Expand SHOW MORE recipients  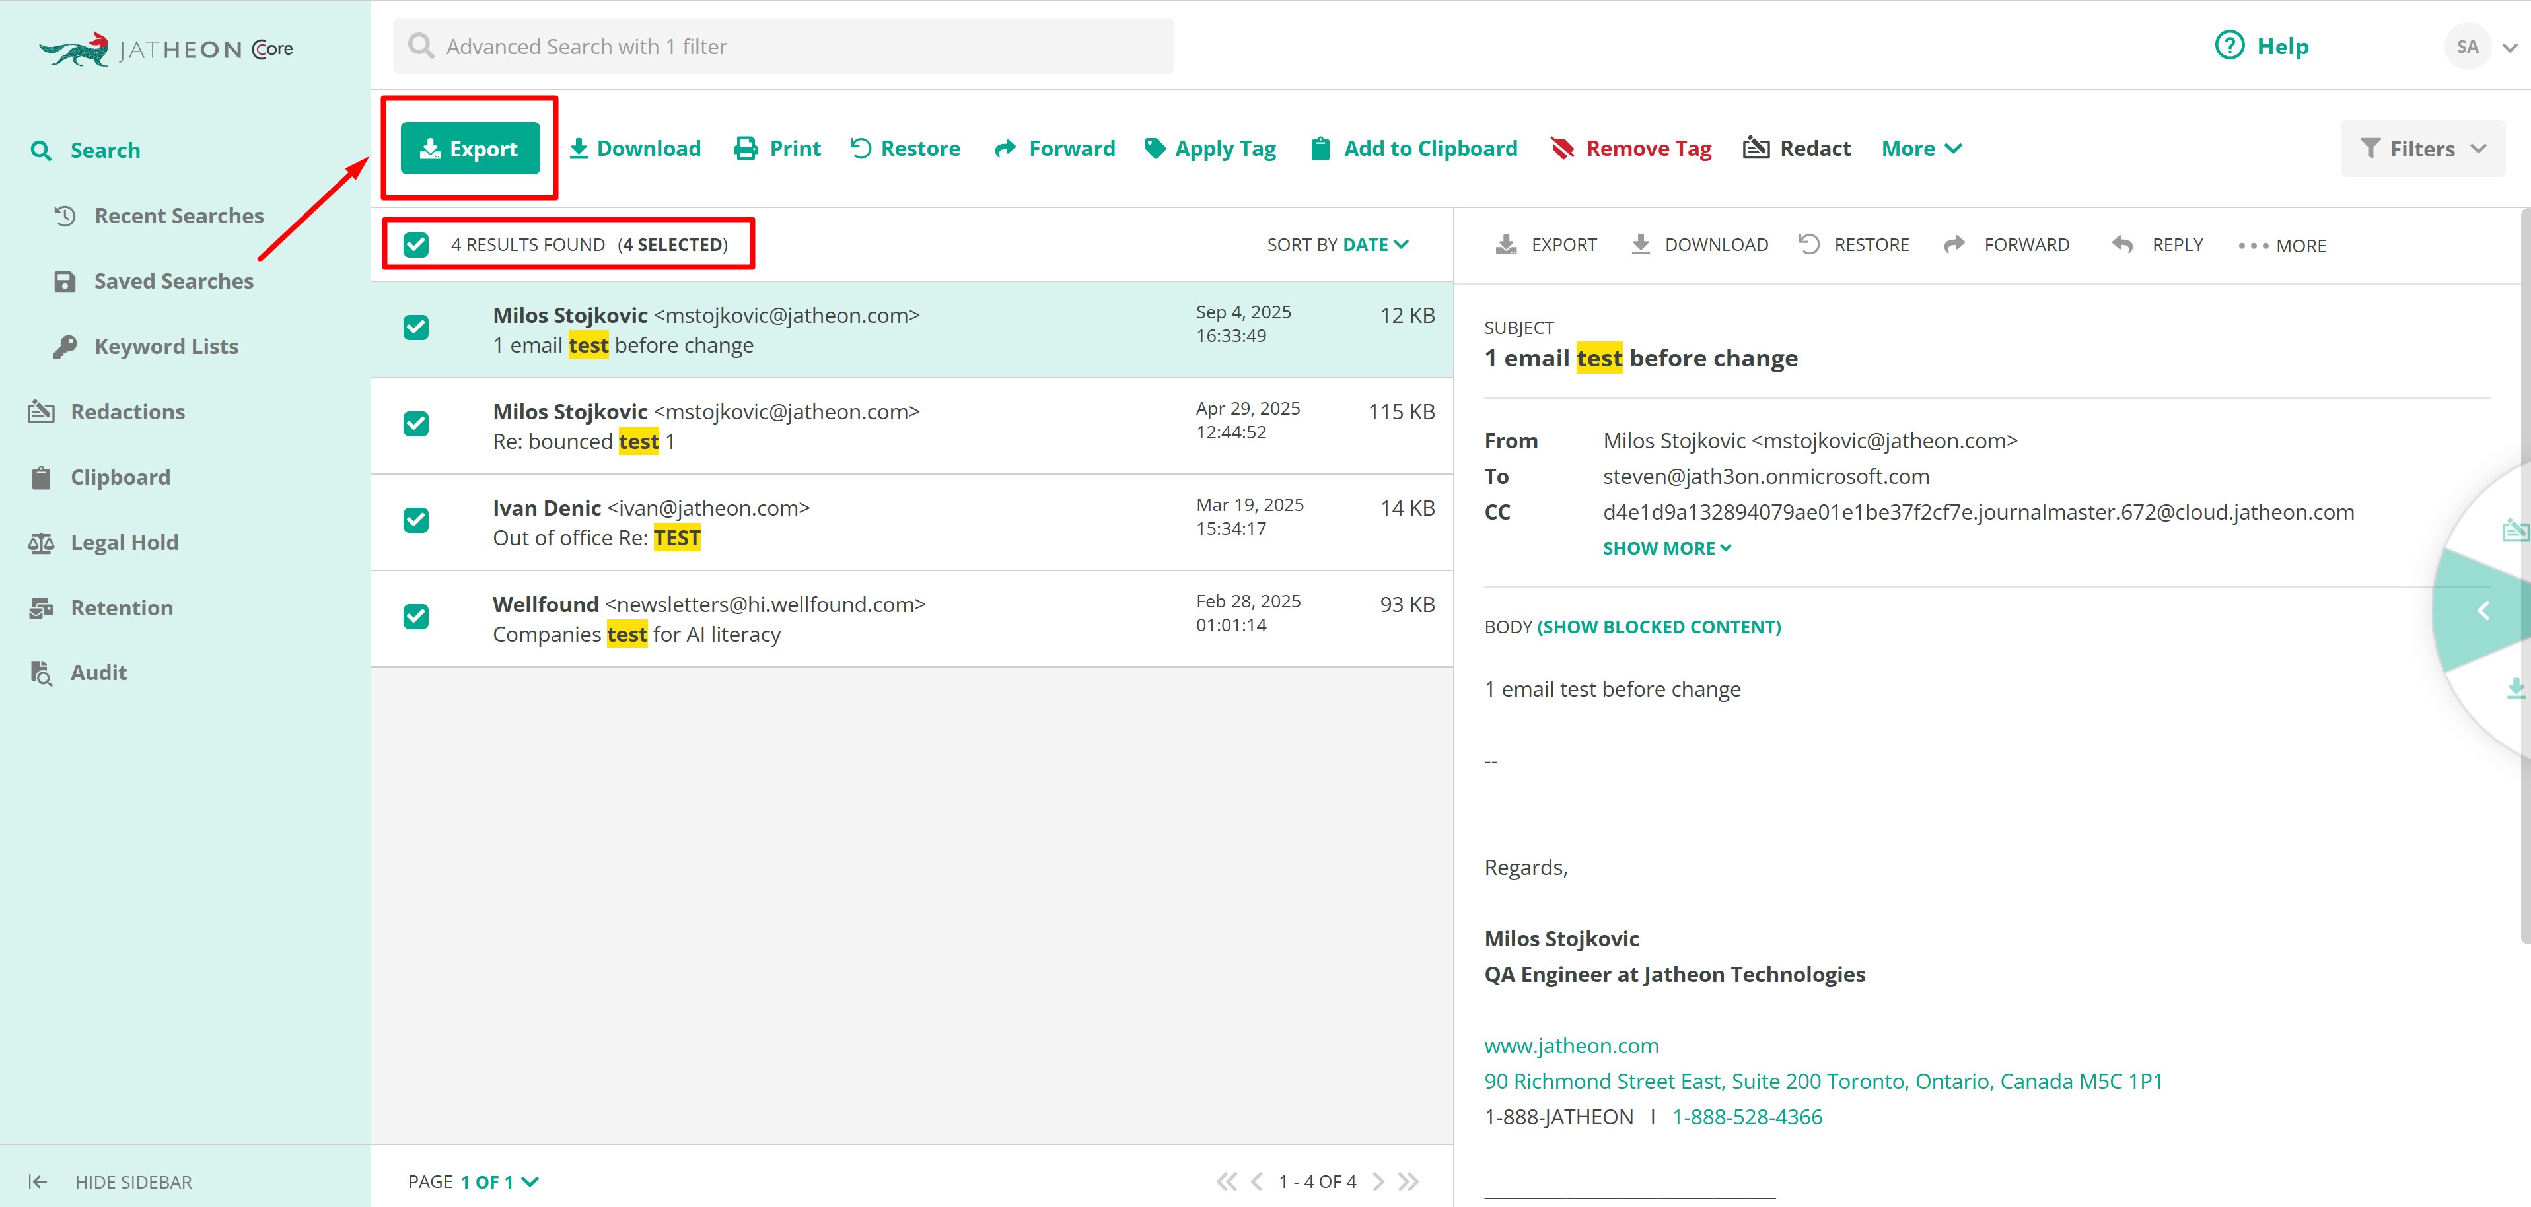click(1666, 548)
